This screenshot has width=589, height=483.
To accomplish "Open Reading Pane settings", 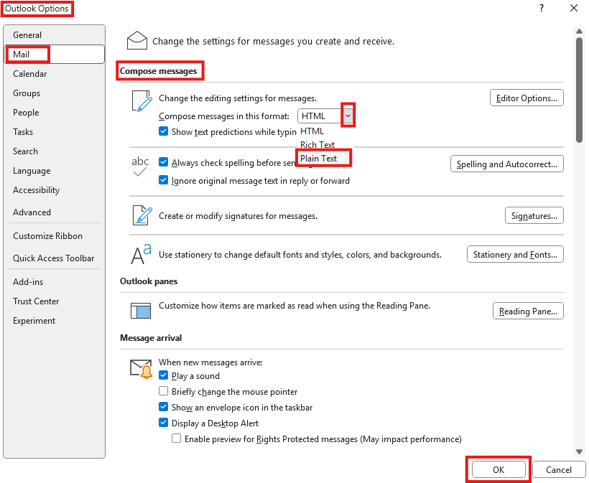I will 528,311.
